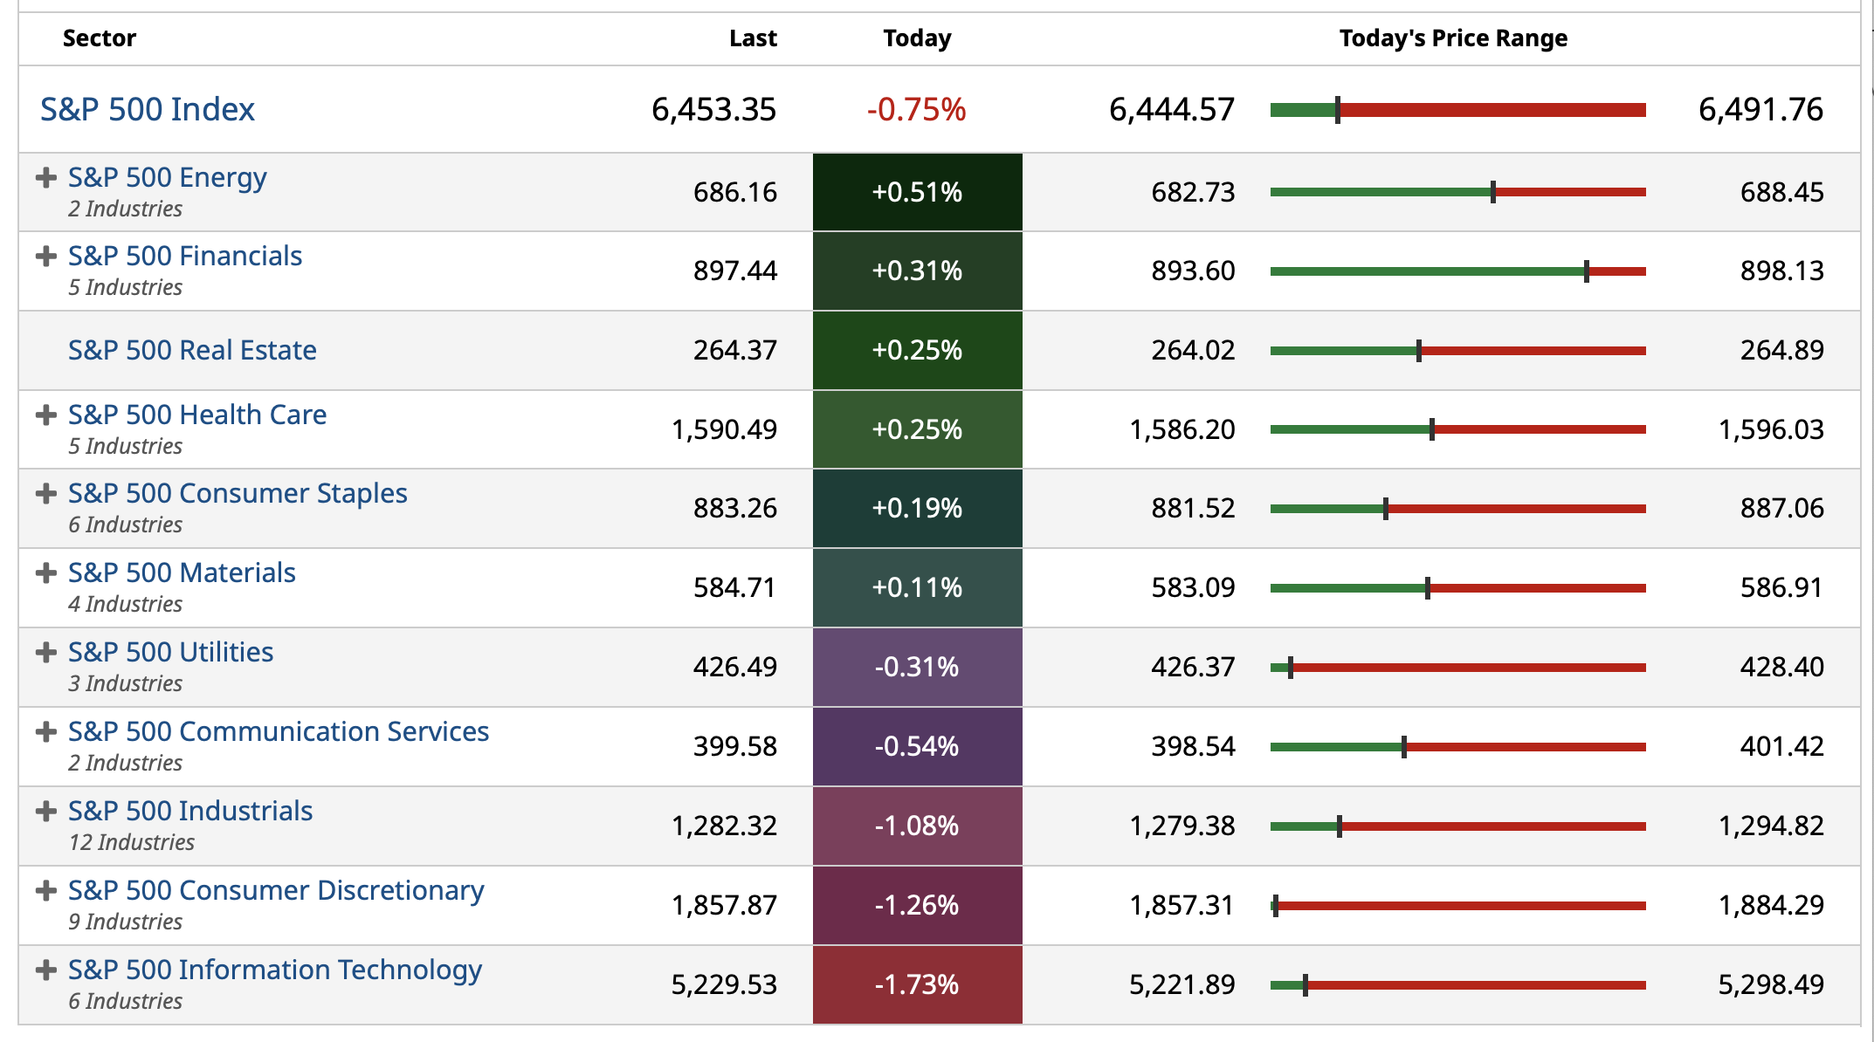1874x1042 pixels.
Task: Click plus icon beside S&P 500 Materials
Action: pos(46,573)
